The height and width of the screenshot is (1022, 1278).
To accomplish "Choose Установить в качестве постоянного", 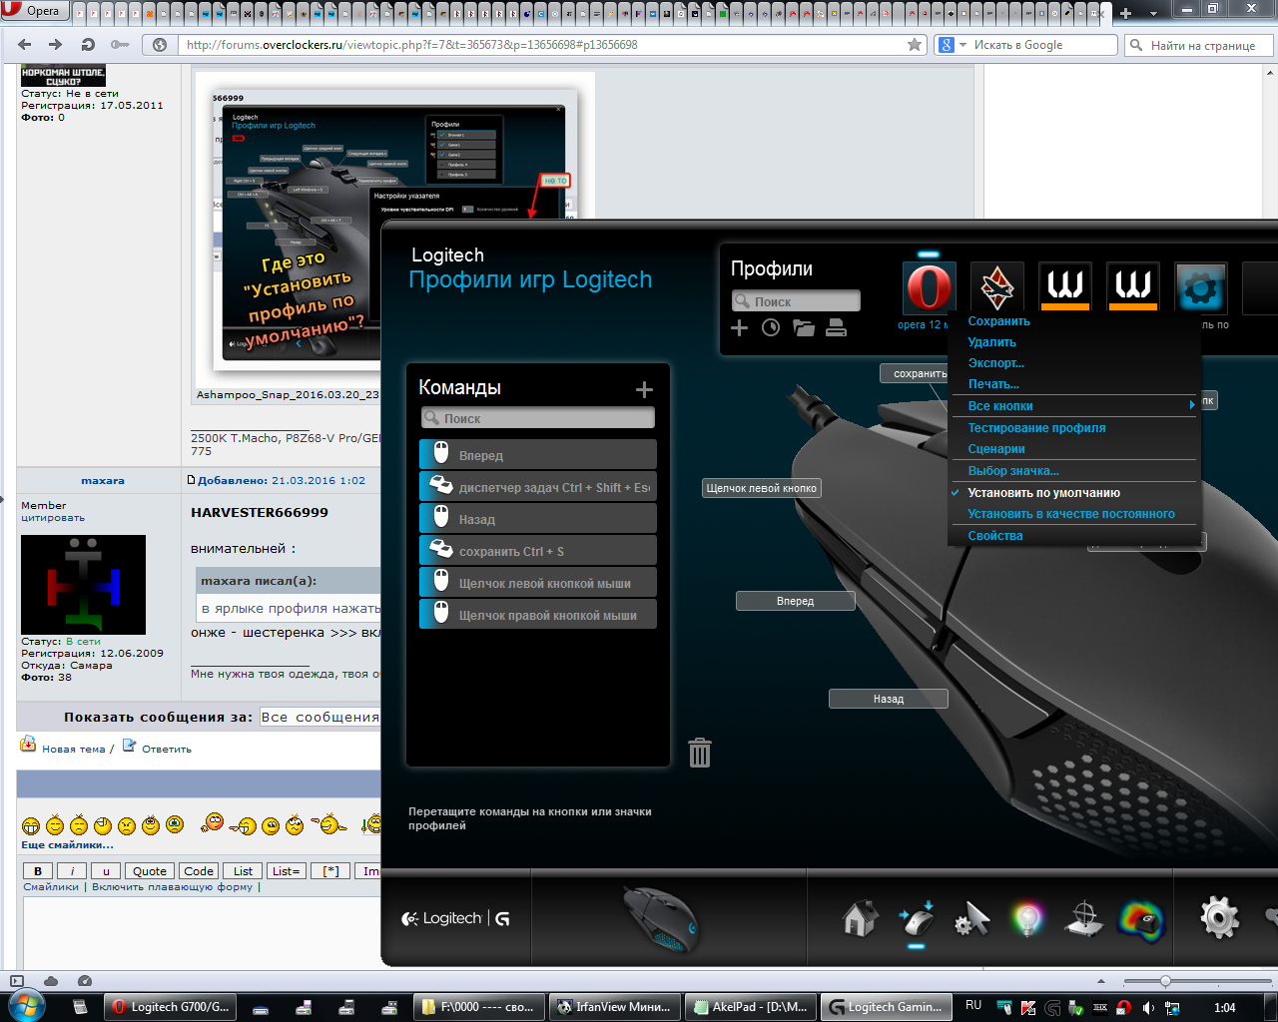I will pyautogui.click(x=1071, y=514).
